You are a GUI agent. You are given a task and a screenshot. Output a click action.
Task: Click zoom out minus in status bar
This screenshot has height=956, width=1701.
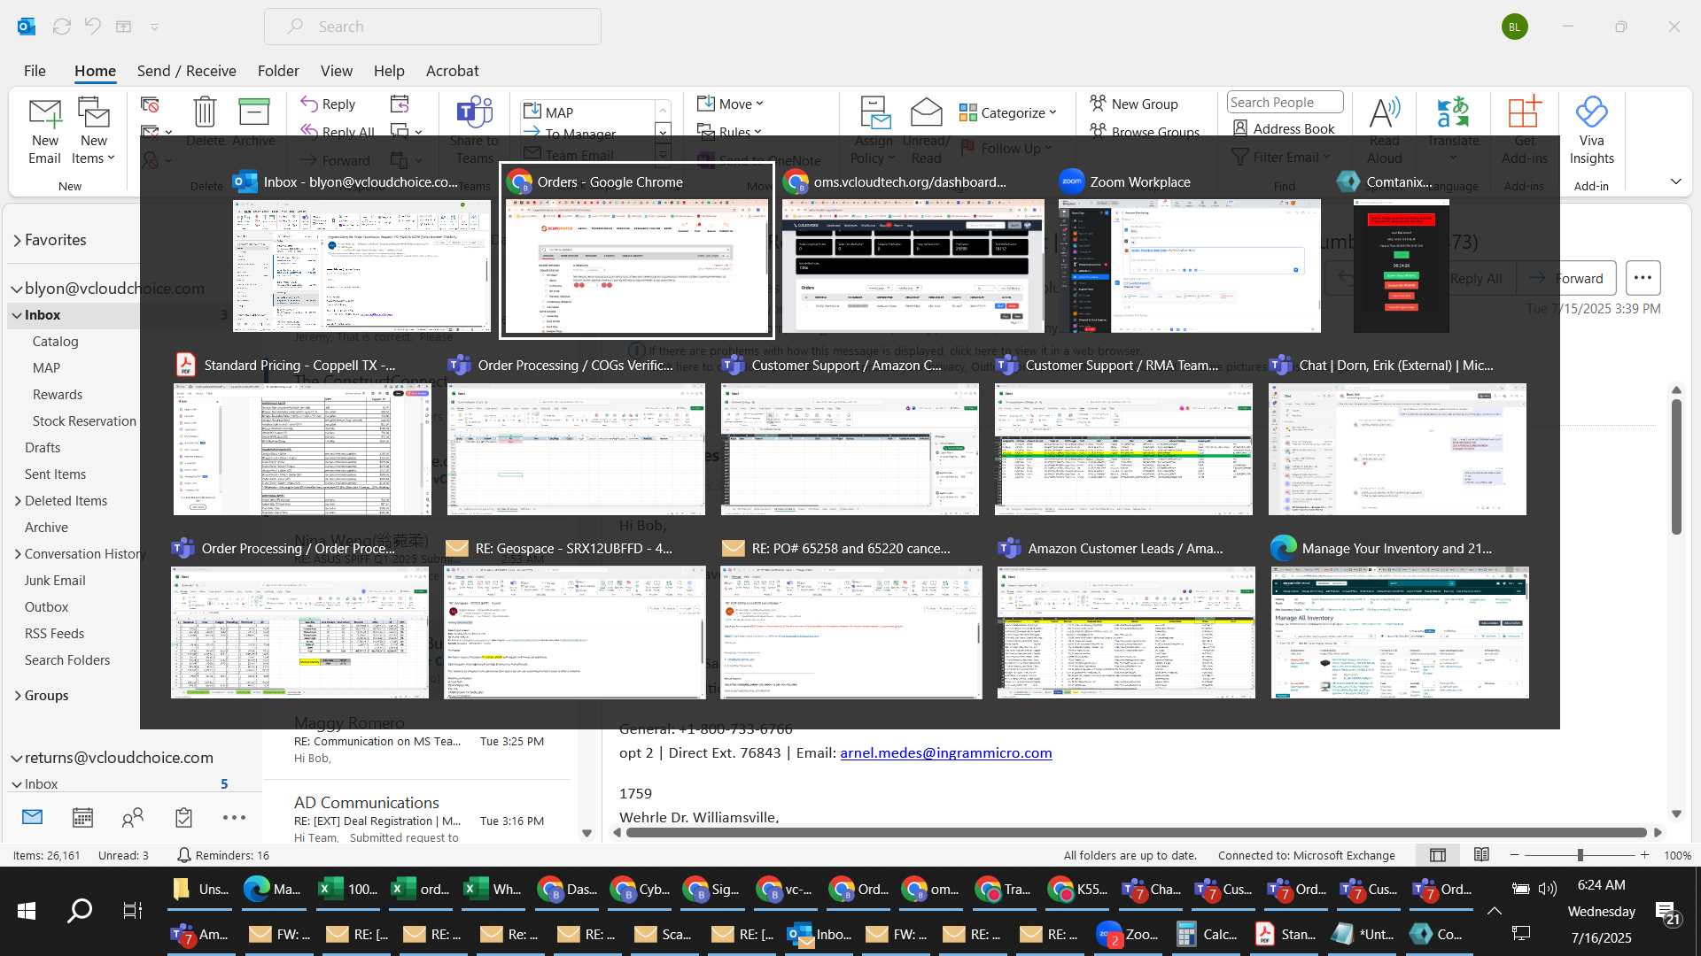[x=1514, y=855]
